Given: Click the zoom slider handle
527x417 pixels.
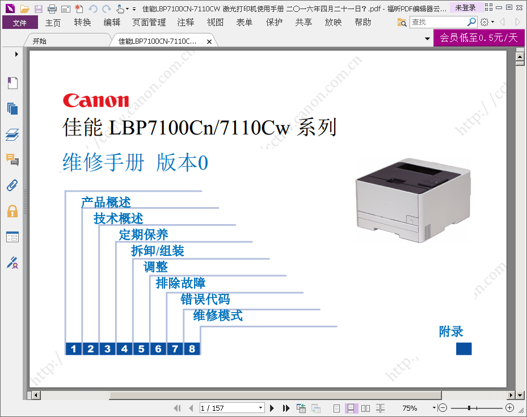Looking at the screenshot, I should [469, 408].
